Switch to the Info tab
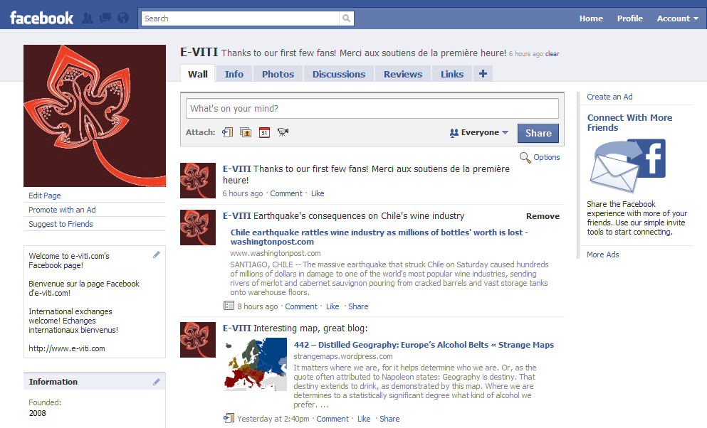This screenshot has width=707, height=428. tap(234, 74)
